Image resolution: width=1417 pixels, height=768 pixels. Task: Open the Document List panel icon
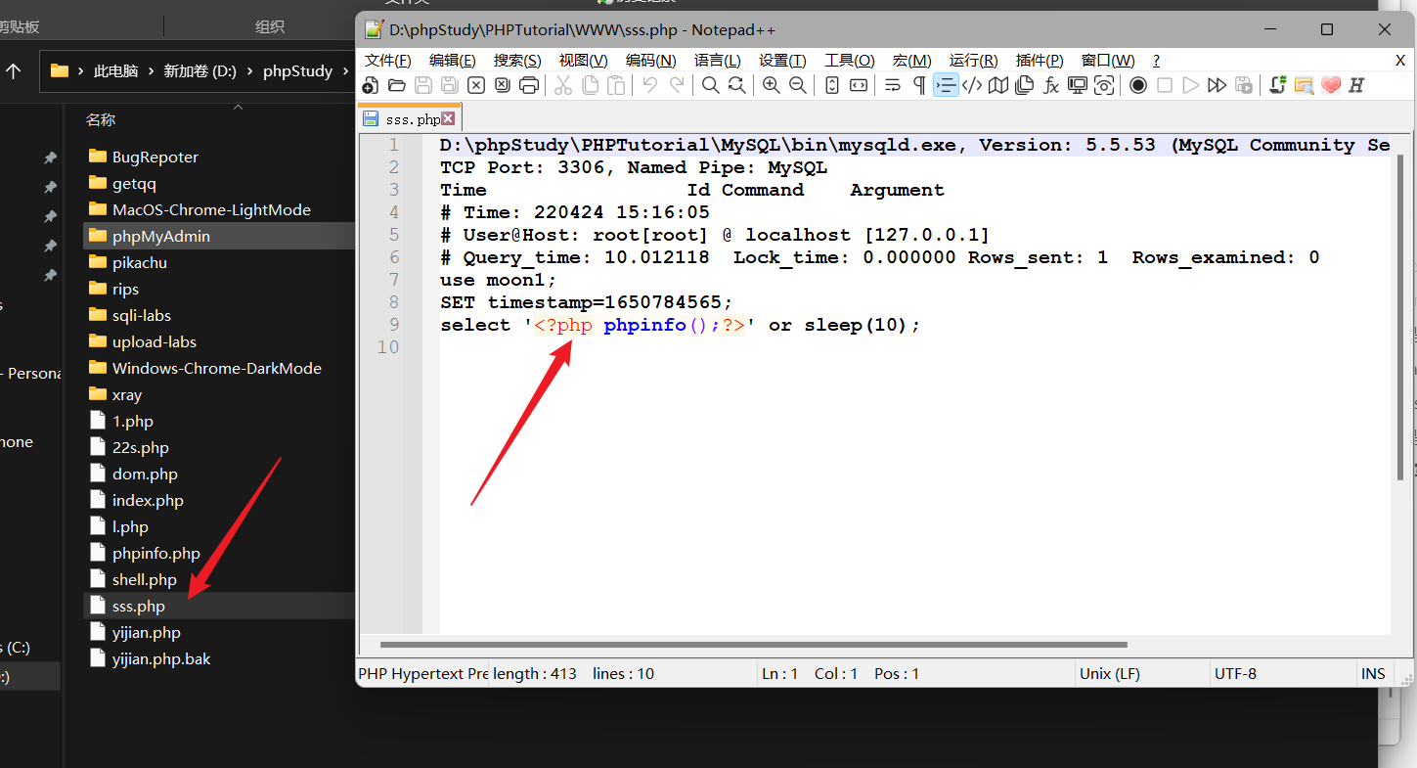[x=1024, y=85]
